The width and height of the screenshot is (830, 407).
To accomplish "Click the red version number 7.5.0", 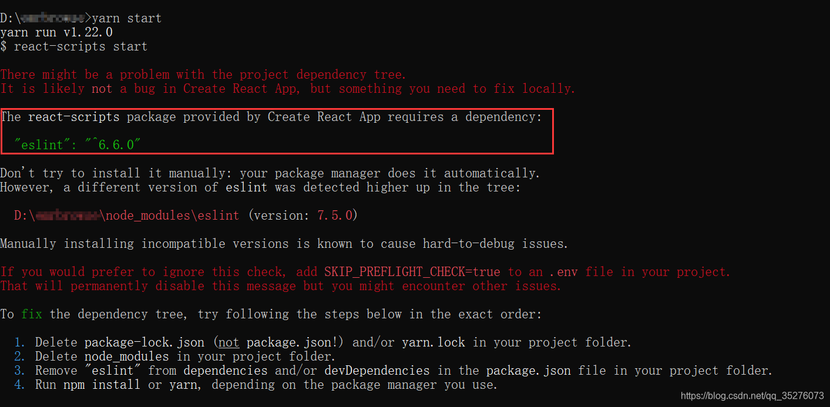I will (x=335, y=216).
